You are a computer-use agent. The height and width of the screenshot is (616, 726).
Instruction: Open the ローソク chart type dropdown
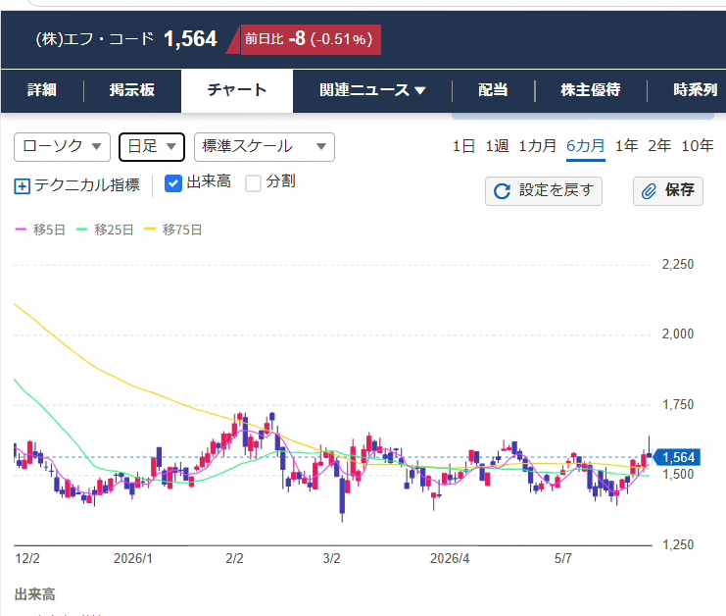pos(62,147)
